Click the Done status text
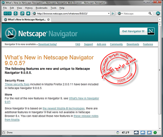 (x=10, y=132)
